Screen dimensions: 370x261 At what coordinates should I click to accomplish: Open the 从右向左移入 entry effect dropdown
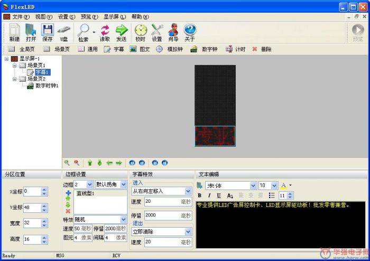pyautogui.click(x=188, y=191)
